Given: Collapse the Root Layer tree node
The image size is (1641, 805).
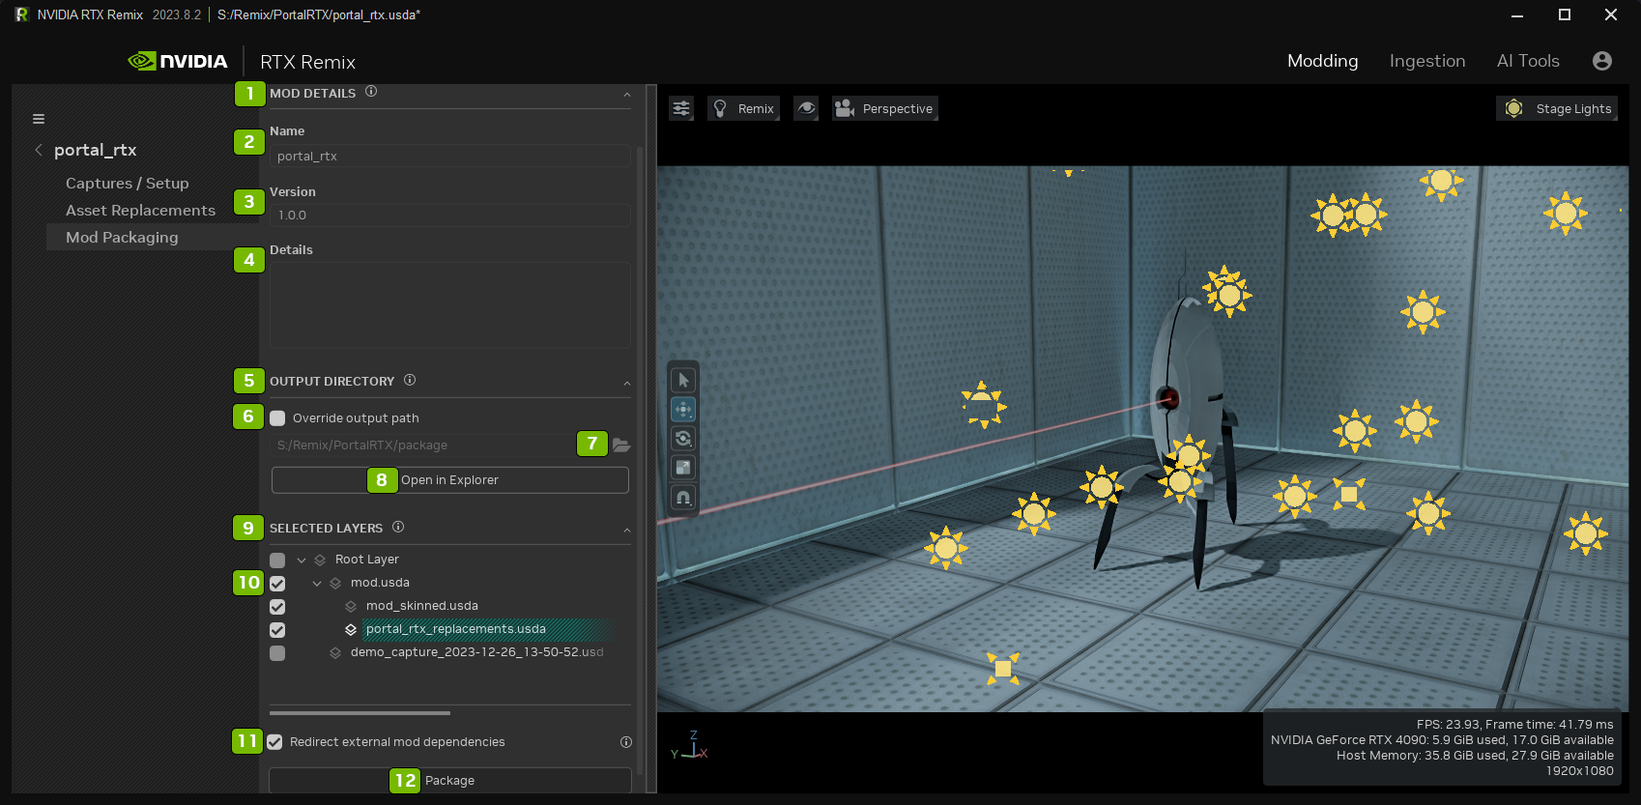Looking at the screenshot, I should (302, 560).
